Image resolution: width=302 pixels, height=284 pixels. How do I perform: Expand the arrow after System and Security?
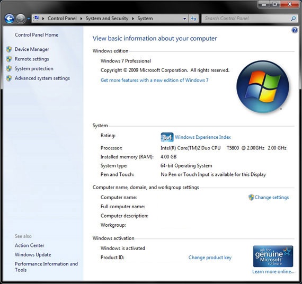tap(133, 19)
